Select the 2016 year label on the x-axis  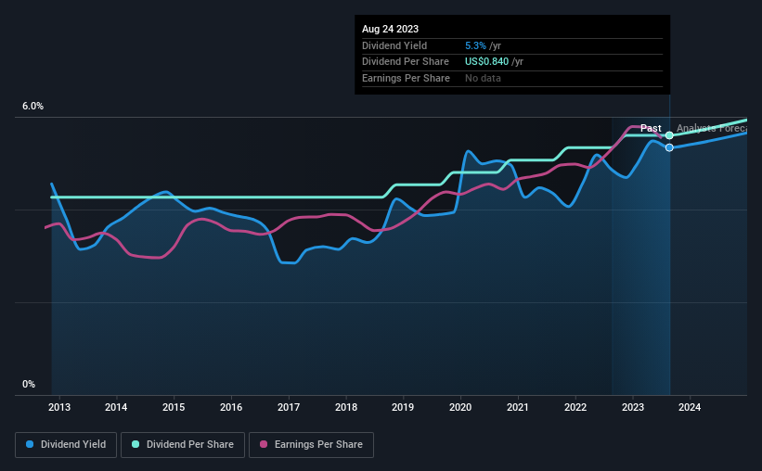coord(231,407)
